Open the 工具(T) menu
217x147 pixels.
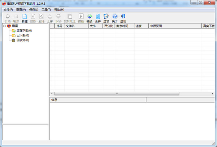[46, 10]
